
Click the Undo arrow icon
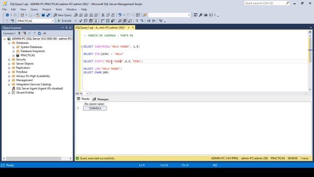tap(120, 15)
